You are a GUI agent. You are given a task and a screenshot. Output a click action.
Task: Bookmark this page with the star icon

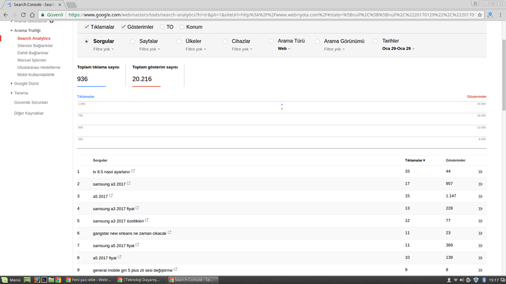480,15
